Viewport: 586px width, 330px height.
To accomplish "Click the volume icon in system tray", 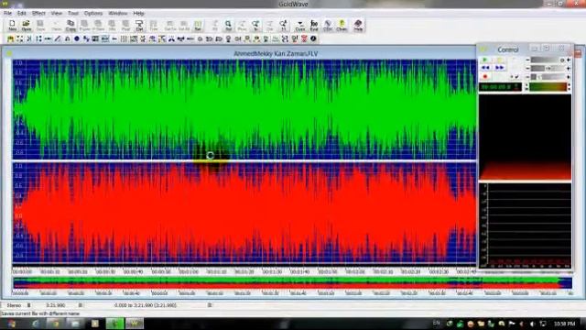I will click(532, 324).
